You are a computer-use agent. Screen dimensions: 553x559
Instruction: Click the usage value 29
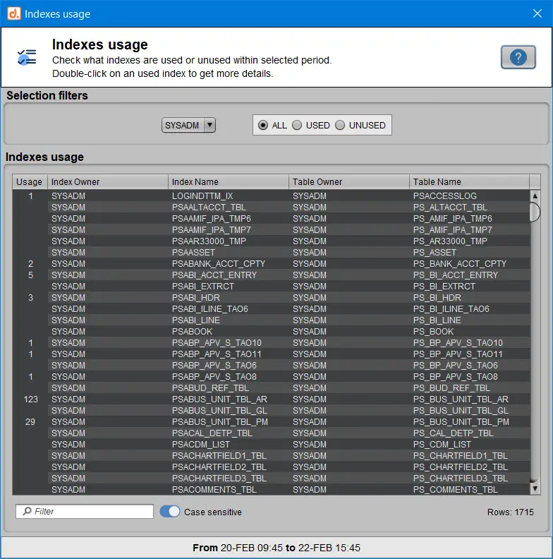pyautogui.click(x=30, y=422)
